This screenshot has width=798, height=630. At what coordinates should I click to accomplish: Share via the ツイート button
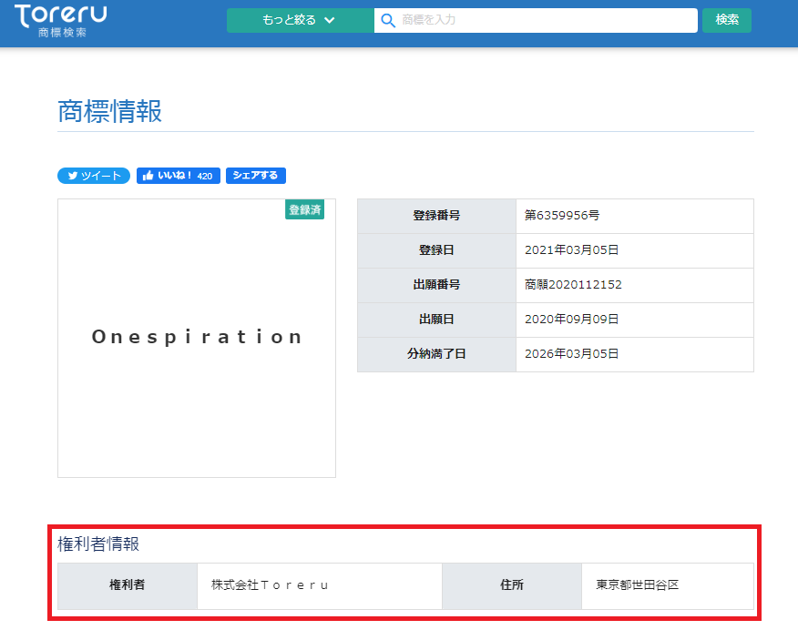coord(94,176)
